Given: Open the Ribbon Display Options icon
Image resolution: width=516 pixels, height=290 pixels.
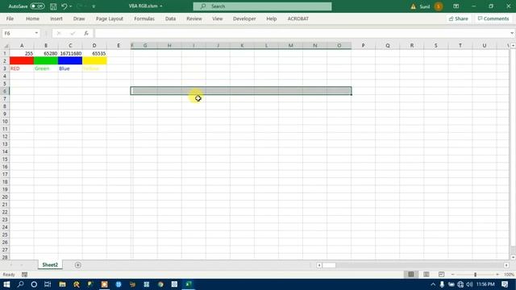Looking at the screenshot, I should tap(456, 6).
